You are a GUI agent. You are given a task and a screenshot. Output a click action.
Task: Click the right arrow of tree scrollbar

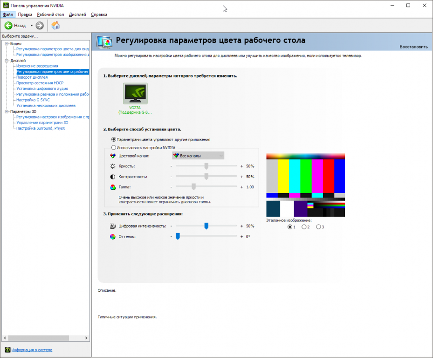86,338
